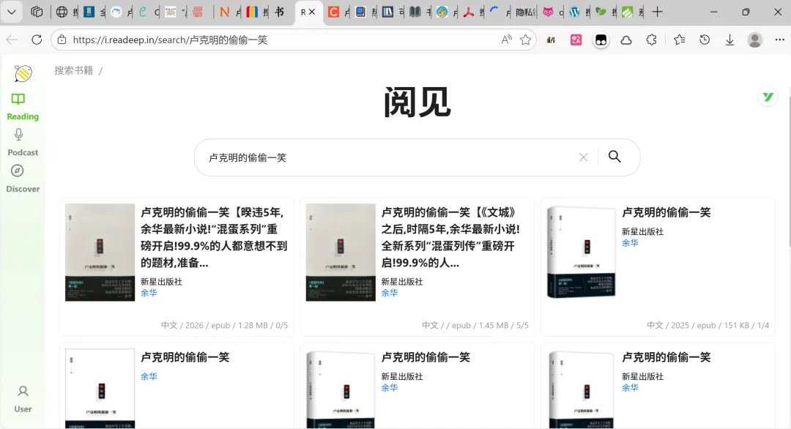Viewport: 791px width, 429px height.
Task: Focus the book search input field
Action: (388, 158)
